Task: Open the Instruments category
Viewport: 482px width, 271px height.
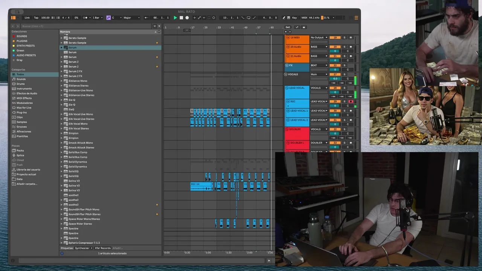Action: tap(24, 89)
